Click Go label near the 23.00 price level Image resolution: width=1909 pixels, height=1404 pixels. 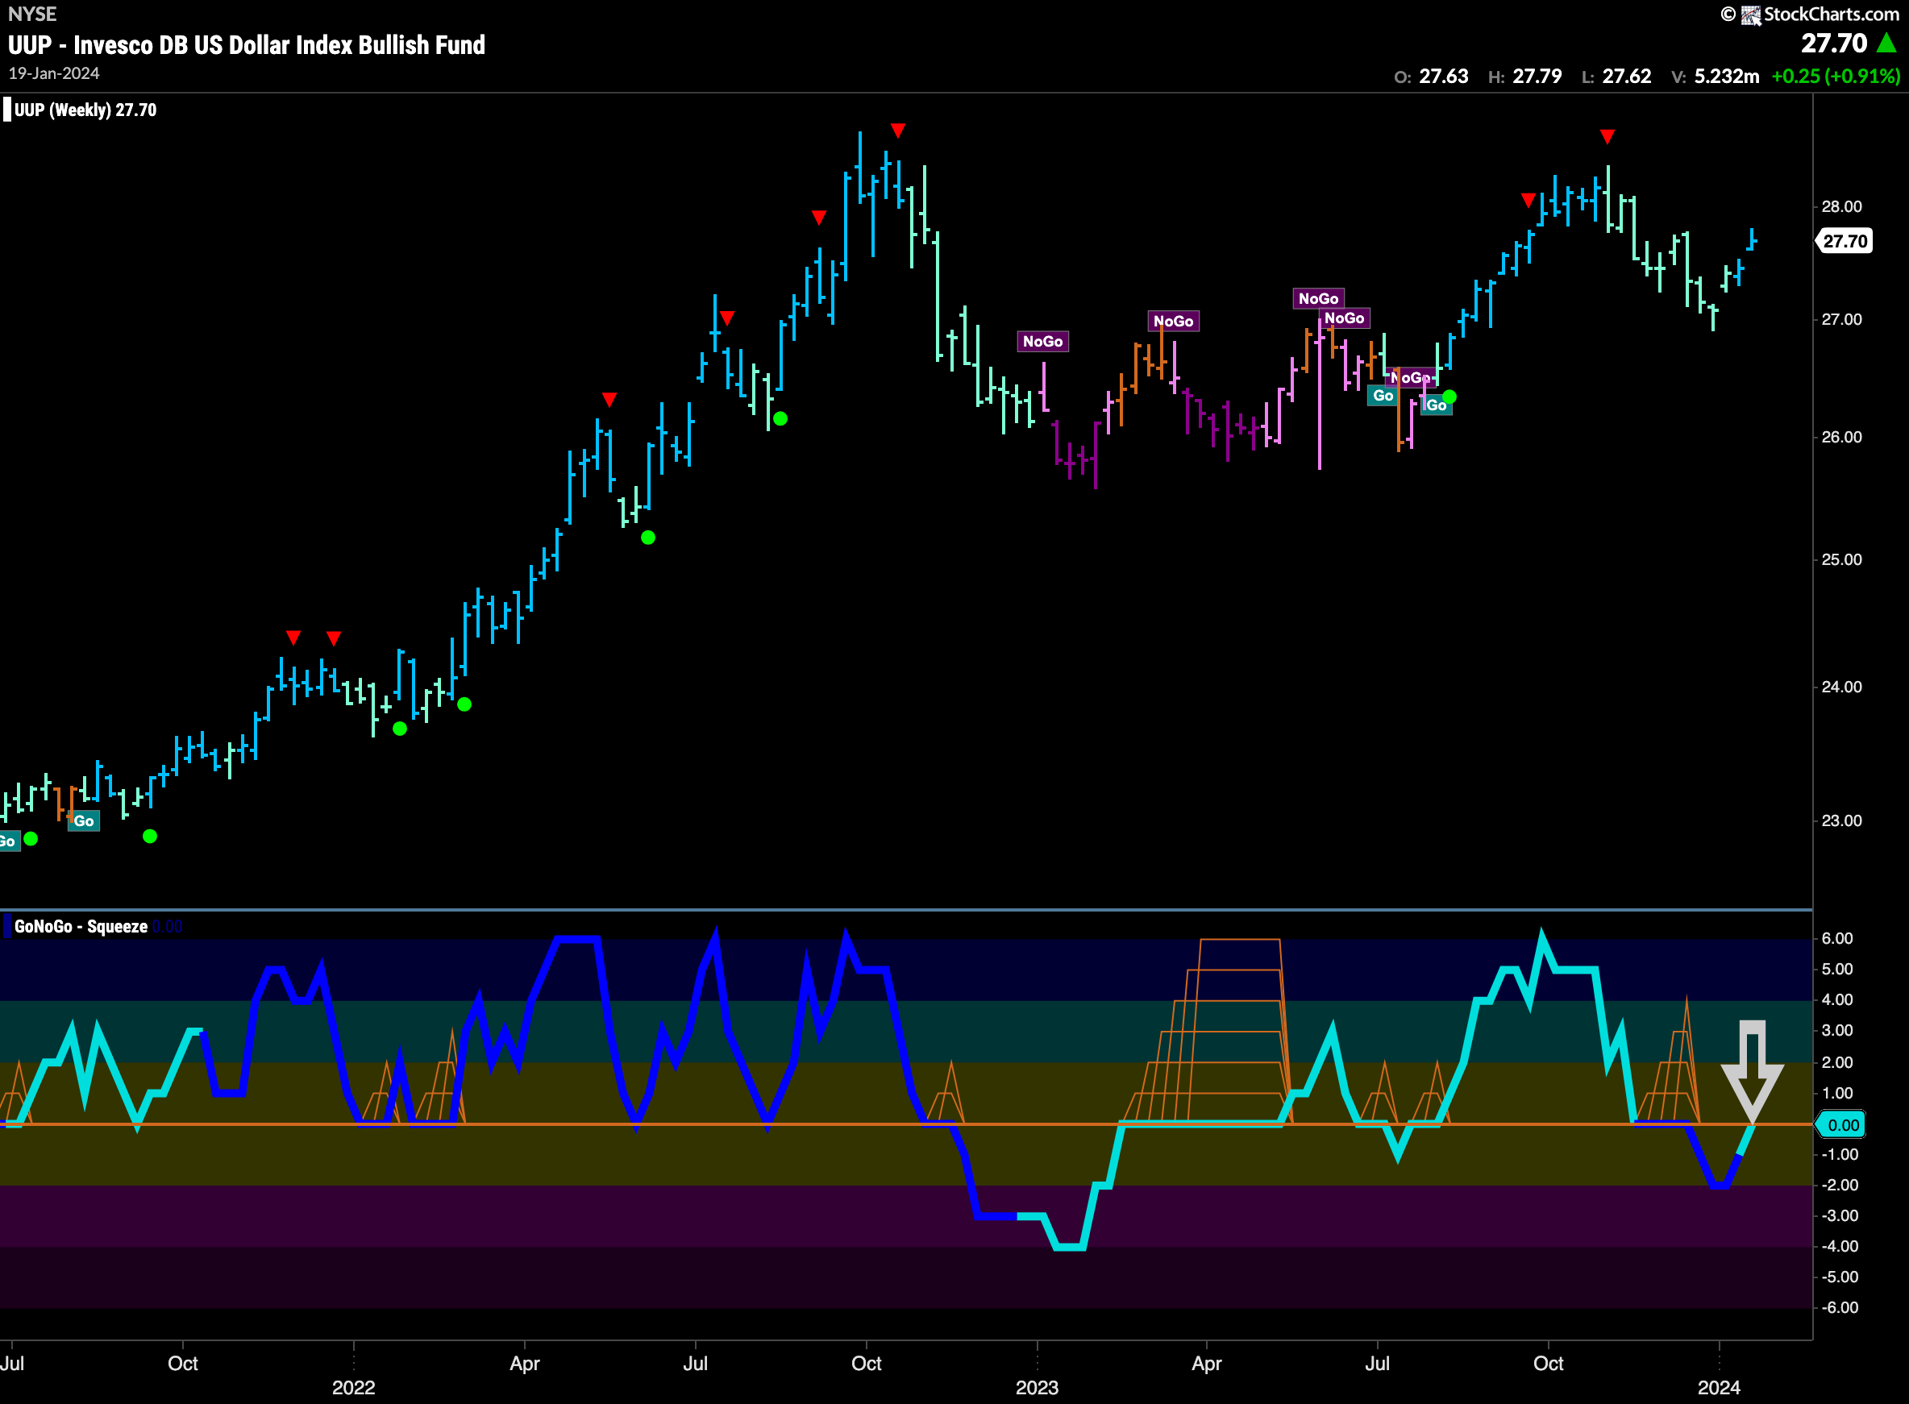[83, 820]
